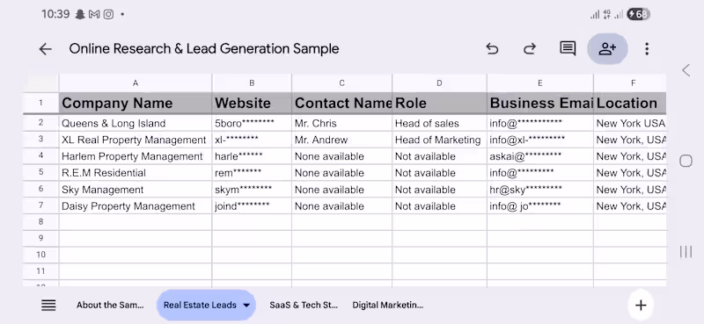Select the Role header cell
The image size is (704, 324).
click(439, 103)
